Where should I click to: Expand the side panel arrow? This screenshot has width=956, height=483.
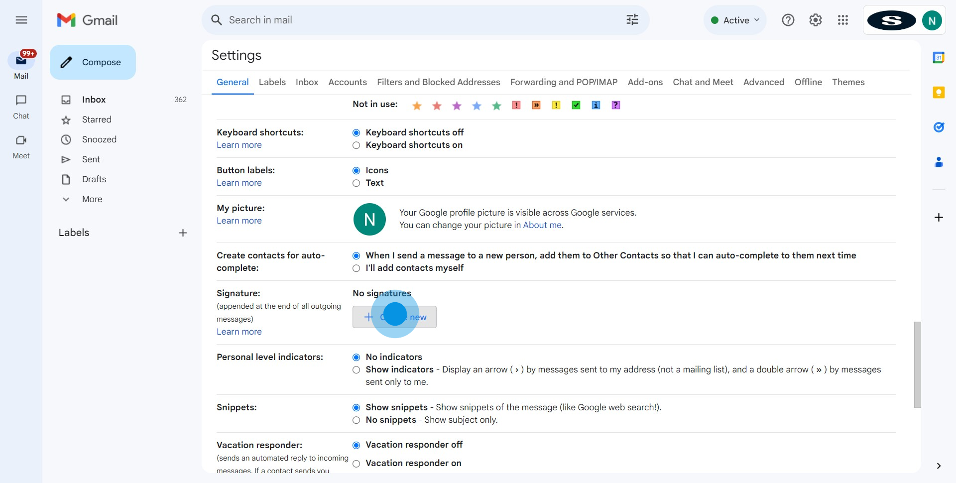939,466
